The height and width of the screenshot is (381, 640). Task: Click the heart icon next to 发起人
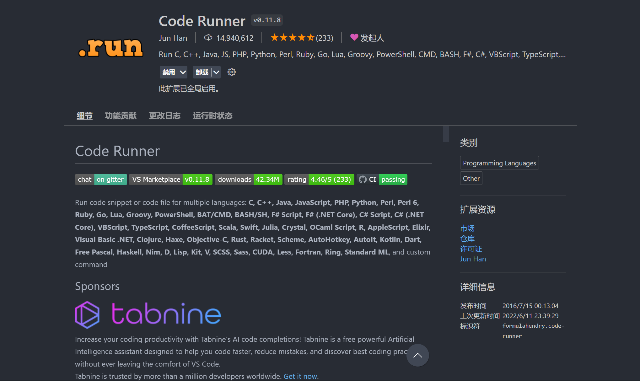[x=354, y=38]
